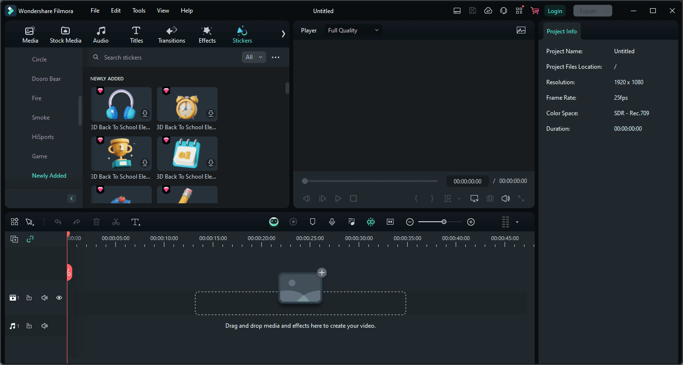Click the AI copilot robot icon

tap(274, 222)
